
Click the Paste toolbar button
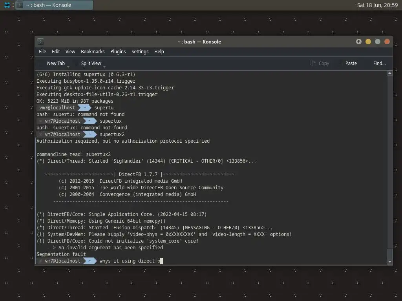(351, 63)
